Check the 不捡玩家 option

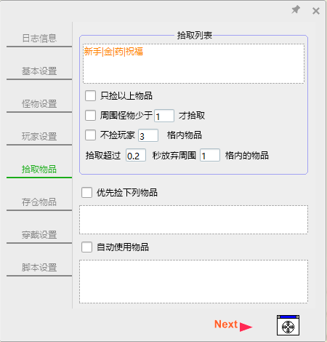pos(90,135)
